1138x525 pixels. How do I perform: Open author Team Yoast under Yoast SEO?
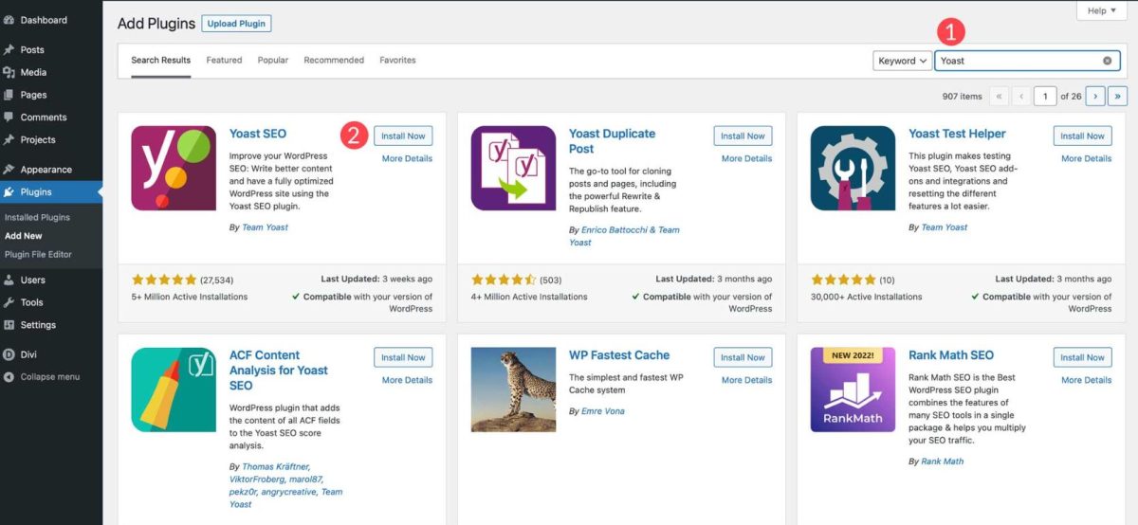click(x=264, y=227)
